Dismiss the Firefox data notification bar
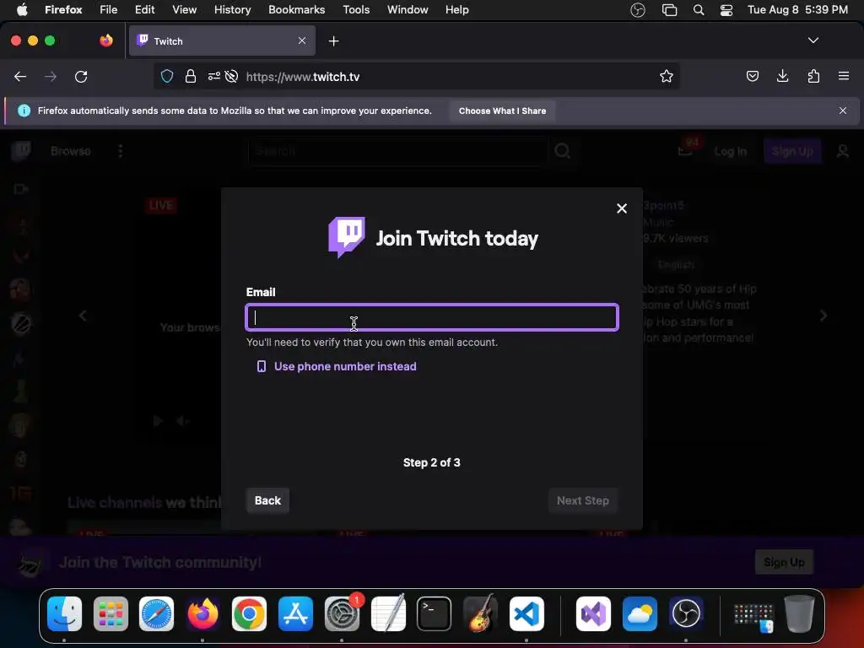The height and width of the screenshot is (648, 864). click(843, 111)
